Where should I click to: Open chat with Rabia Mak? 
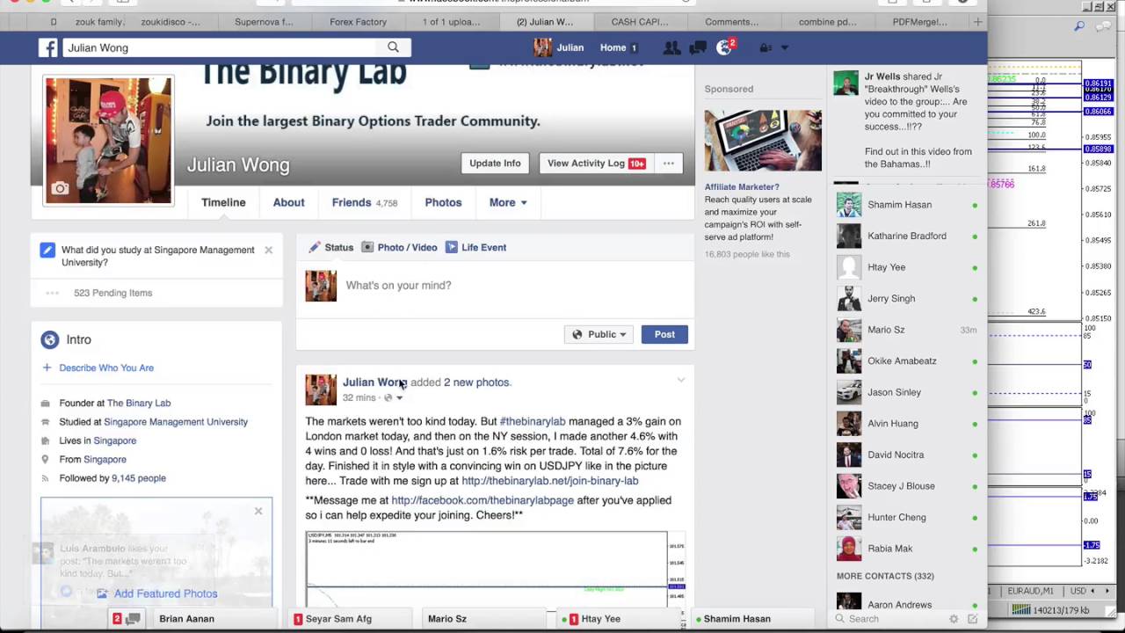point(907,549)
